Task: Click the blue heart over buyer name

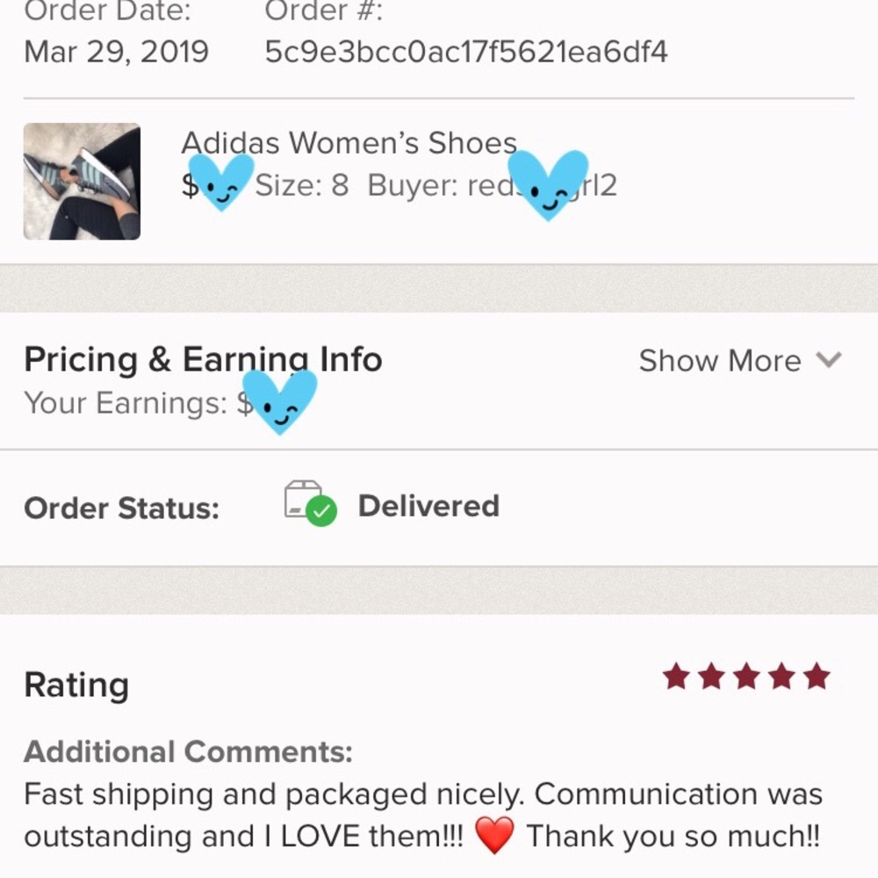Action: coord(548,184)
